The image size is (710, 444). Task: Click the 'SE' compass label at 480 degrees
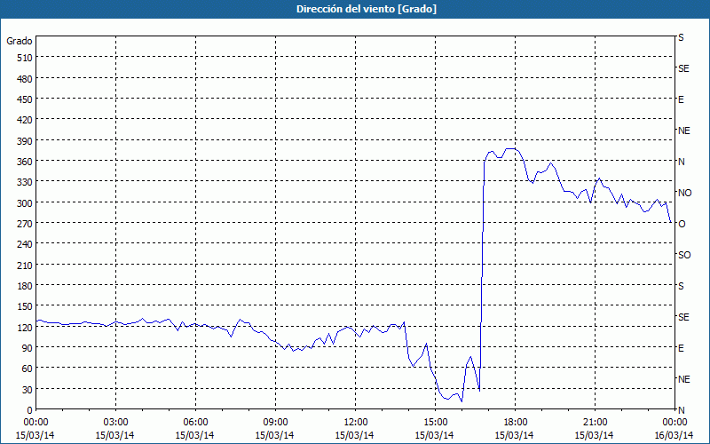point(683,68)
